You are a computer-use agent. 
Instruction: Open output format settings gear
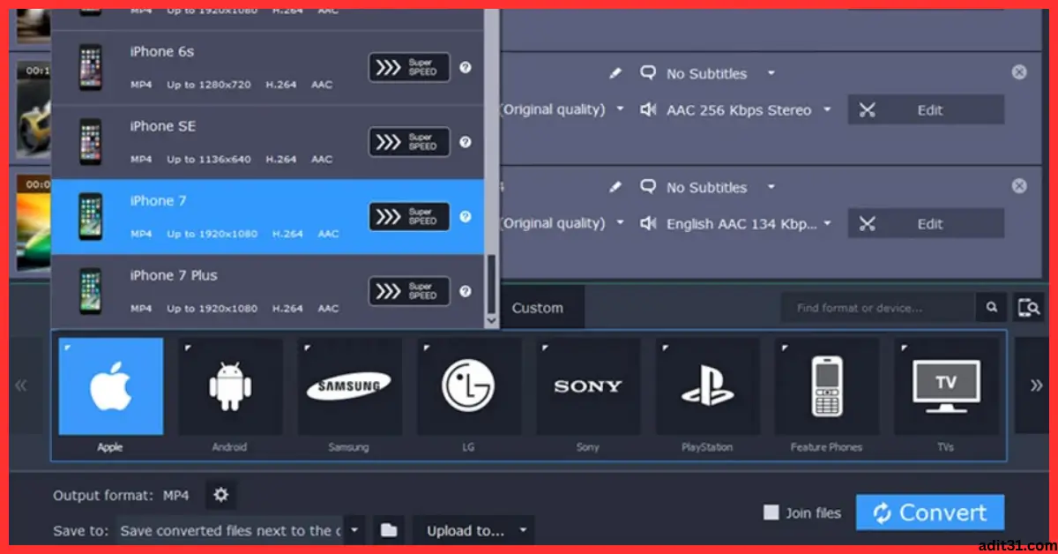coord(220,495)
